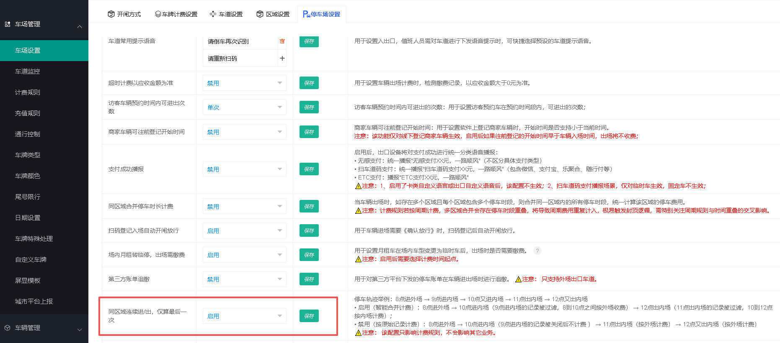Switch to the 区域设置 tab
780x343 pixels.
click(273, 14)
